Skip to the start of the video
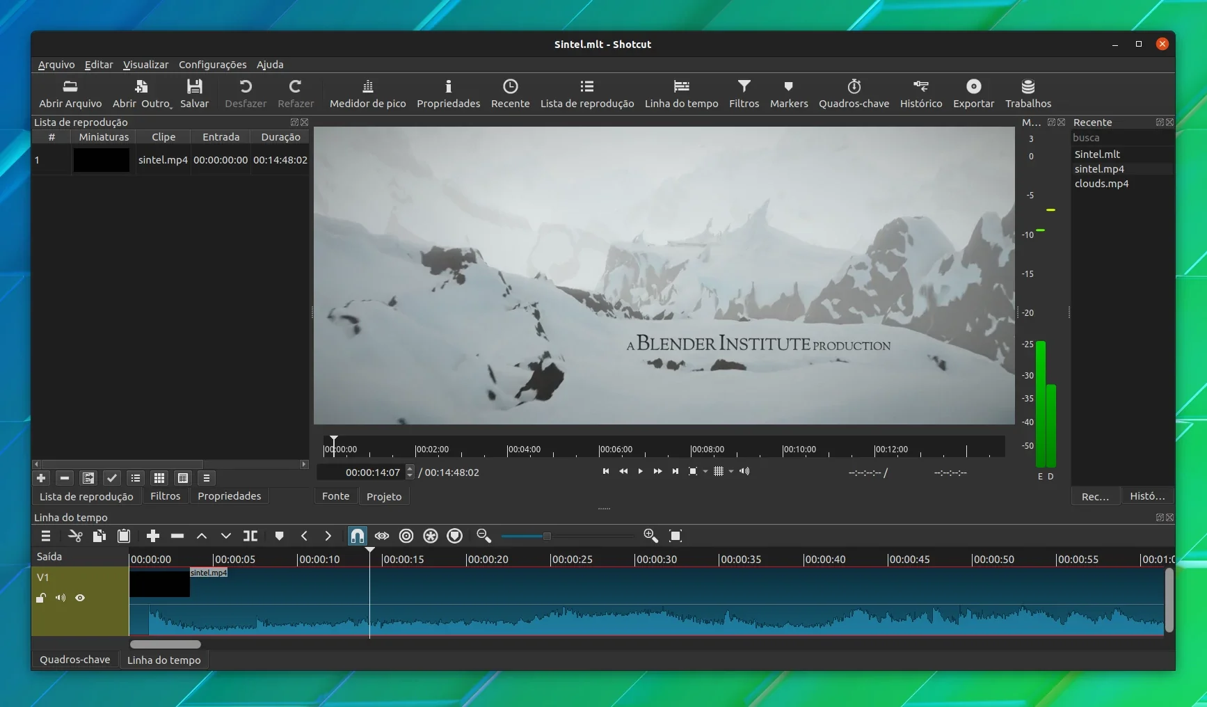 pyautogui.click(x=606, y=472)
